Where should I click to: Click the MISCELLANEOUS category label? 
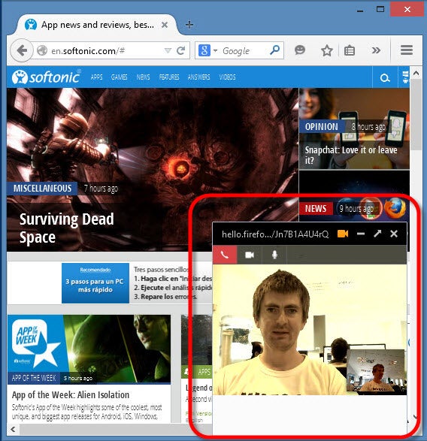click(42, 188)
